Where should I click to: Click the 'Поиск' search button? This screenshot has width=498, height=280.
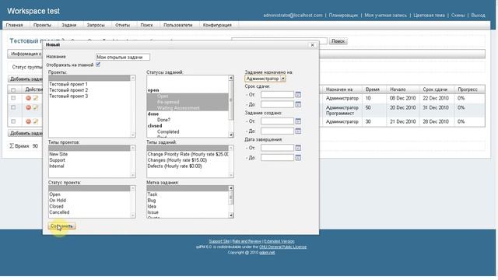[338, 41]
